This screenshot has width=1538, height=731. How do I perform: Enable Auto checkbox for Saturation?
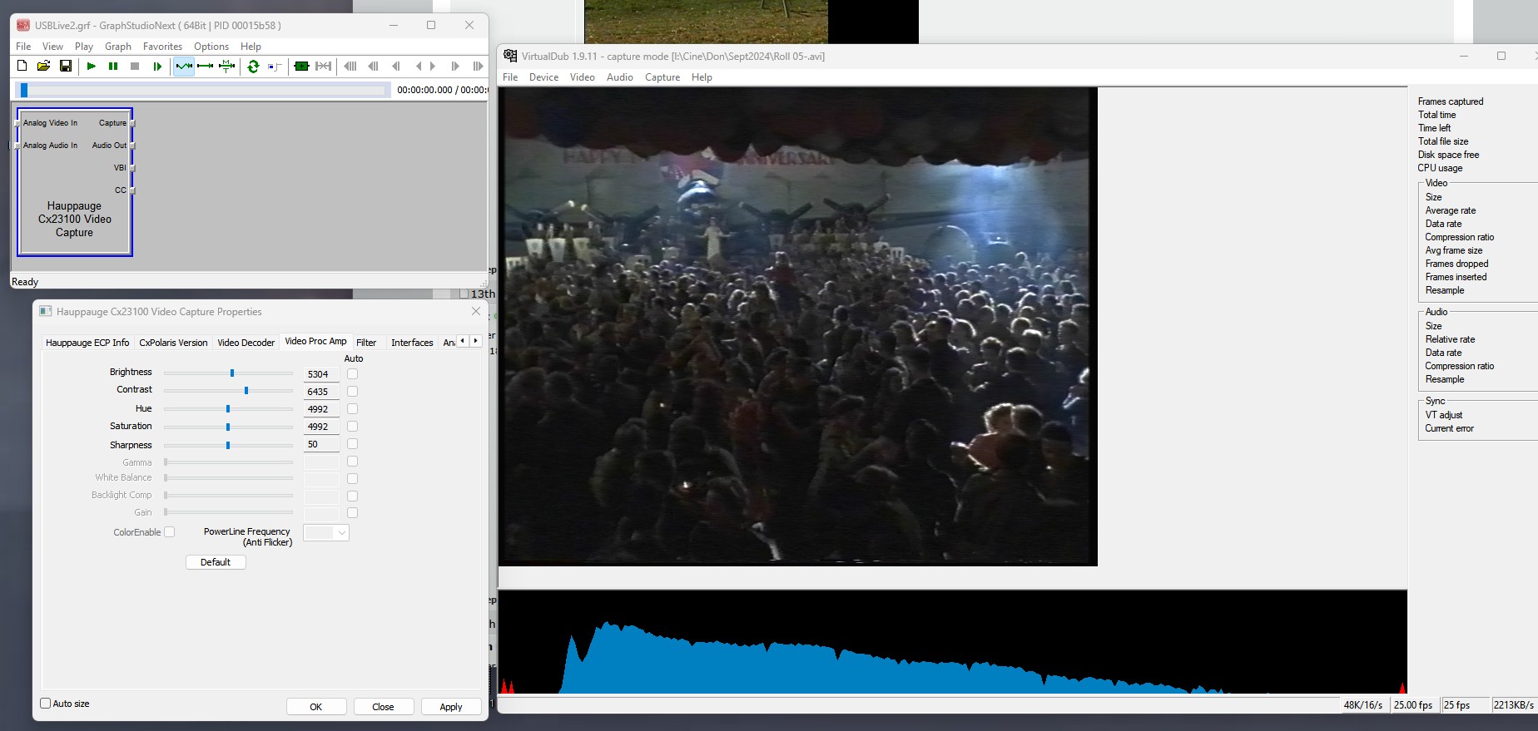coord(352,427)
